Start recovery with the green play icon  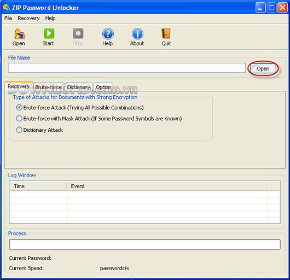tap(49, 33)
